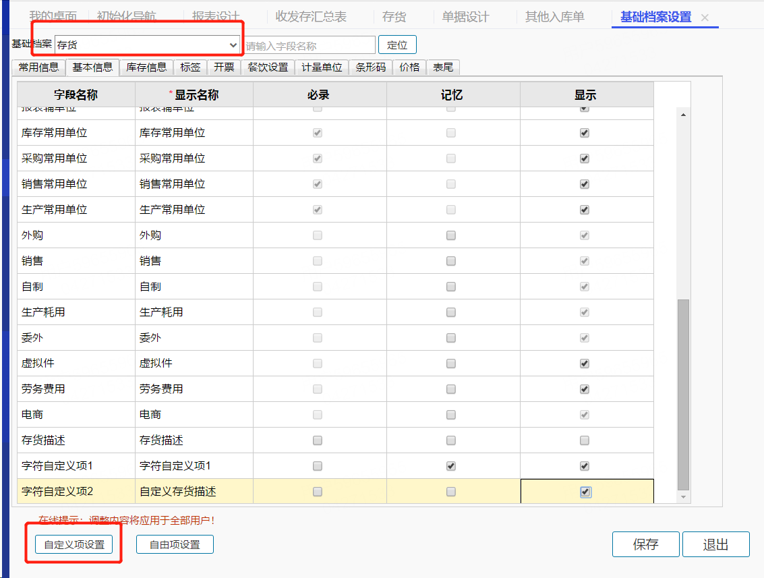The height and width of the screenshot is (578, 764).
Task: Switch to the 收发存汇总表 top tab
Action: [x=311, y=17]
